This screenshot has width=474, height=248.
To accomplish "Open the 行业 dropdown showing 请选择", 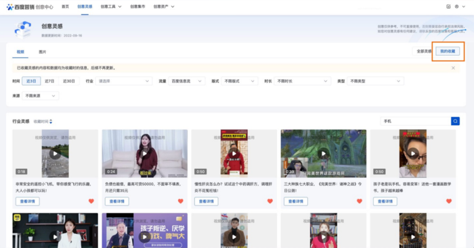I will 124,81.
